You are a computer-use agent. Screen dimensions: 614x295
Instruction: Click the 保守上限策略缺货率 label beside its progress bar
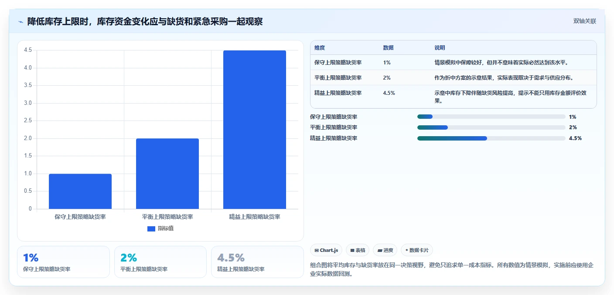click(x=334, y=117)
